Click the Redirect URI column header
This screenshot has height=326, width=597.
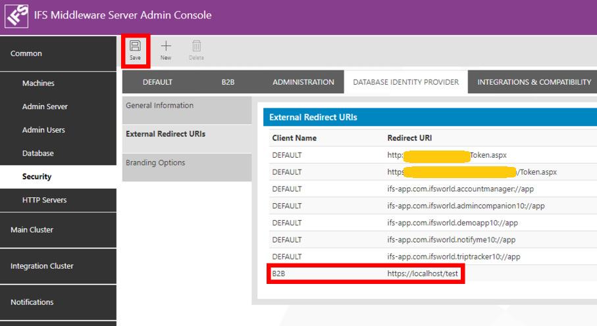click(x=409, y=138)
